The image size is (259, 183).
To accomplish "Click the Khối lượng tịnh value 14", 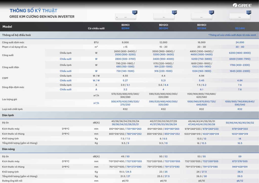I will click(x=240, y=139).
